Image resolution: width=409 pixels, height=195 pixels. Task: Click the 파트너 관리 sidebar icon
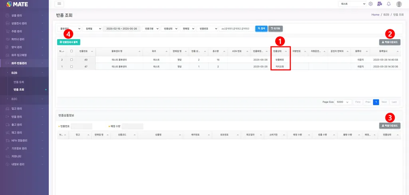[x=8, y=39]
